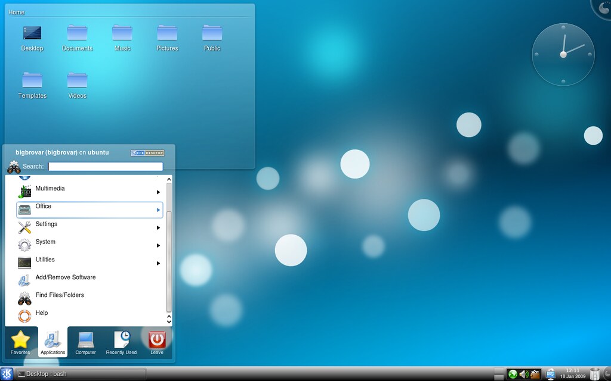
Task: Click the lifebuoy Help icon
Action: point(24,316)
